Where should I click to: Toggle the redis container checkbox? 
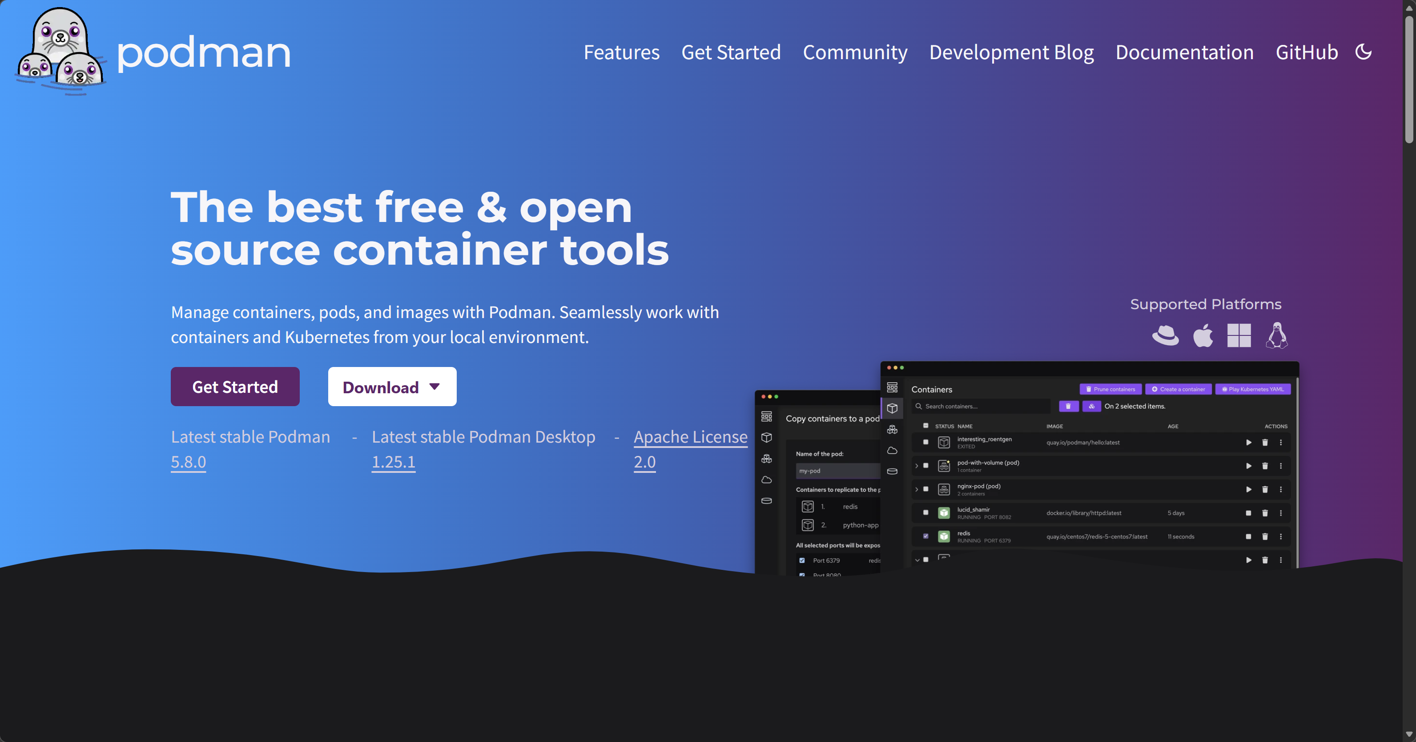click(x=925, y=536)
